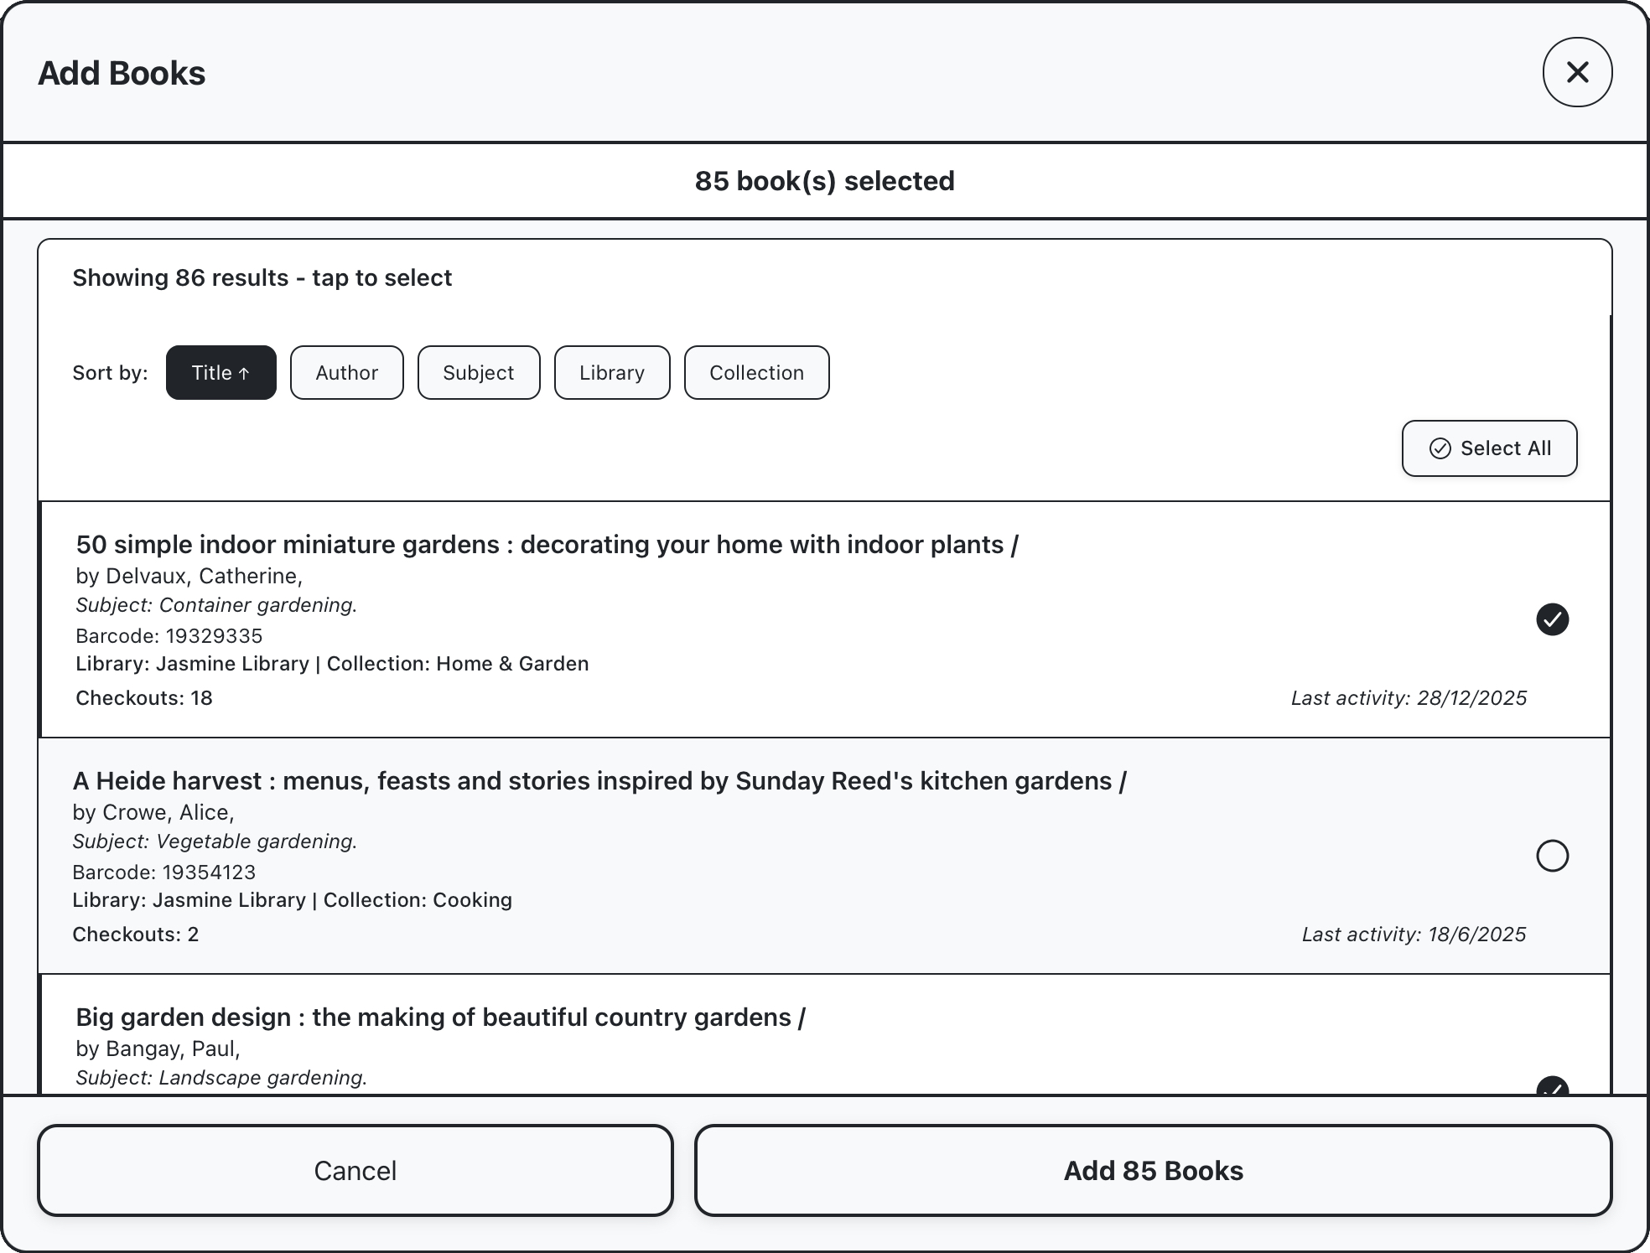Click the Select All button
The height and width of the screenshot is (1253, 1650).
(x=1489, y=448)
